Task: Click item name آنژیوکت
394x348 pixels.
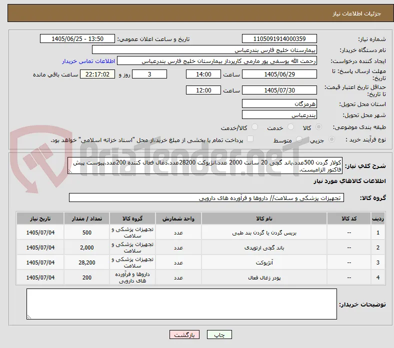Action: tap(264, 262)
